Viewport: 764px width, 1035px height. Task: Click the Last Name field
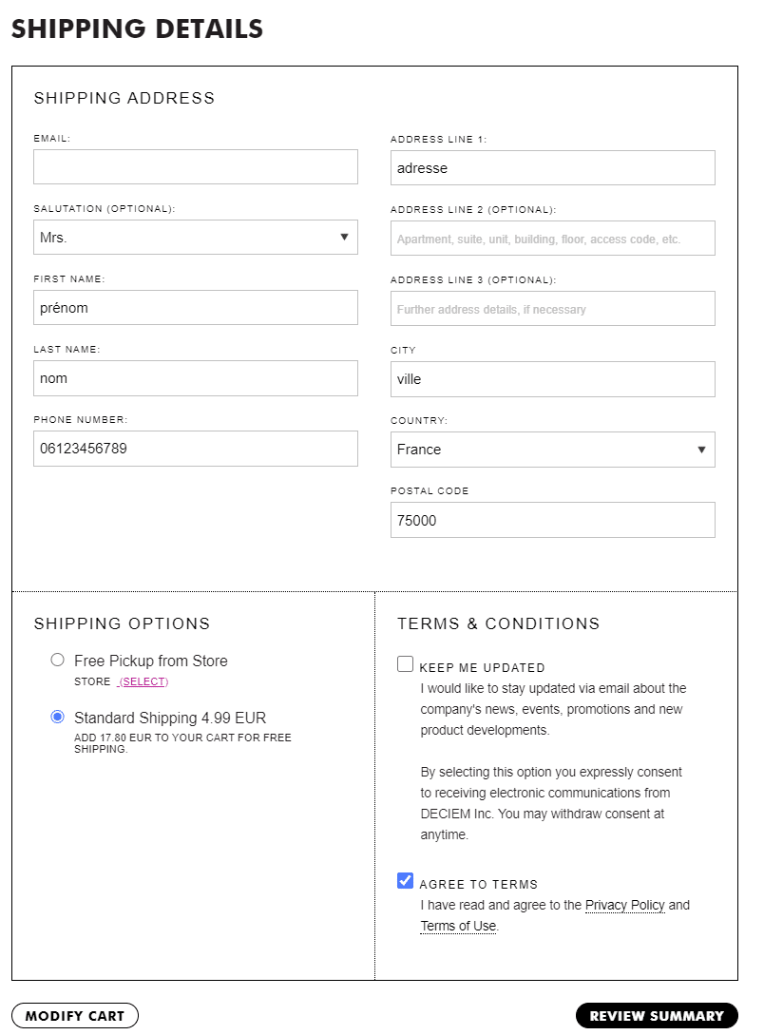[x=195, y=378]
